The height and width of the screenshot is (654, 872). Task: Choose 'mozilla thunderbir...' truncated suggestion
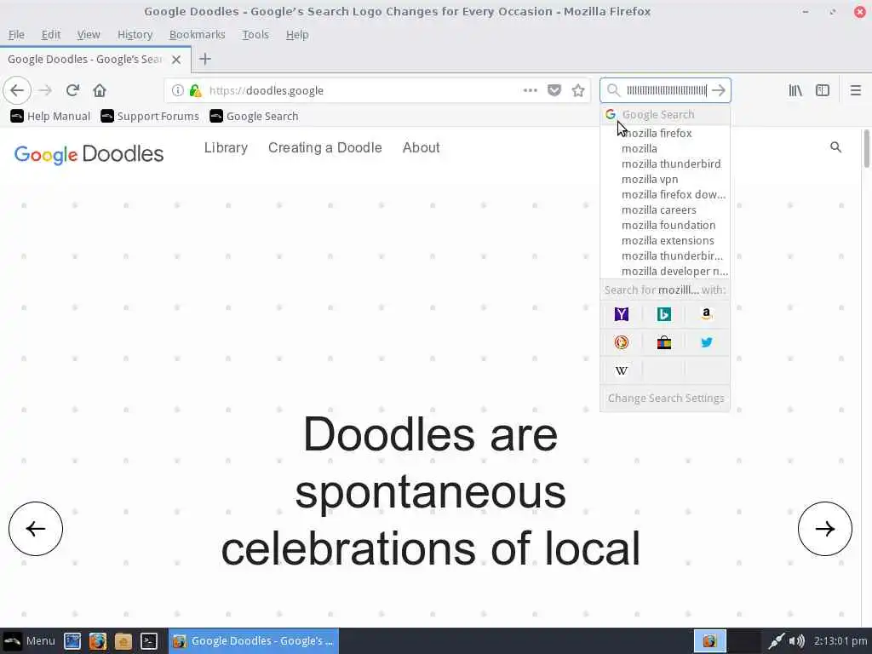point(665,255)
